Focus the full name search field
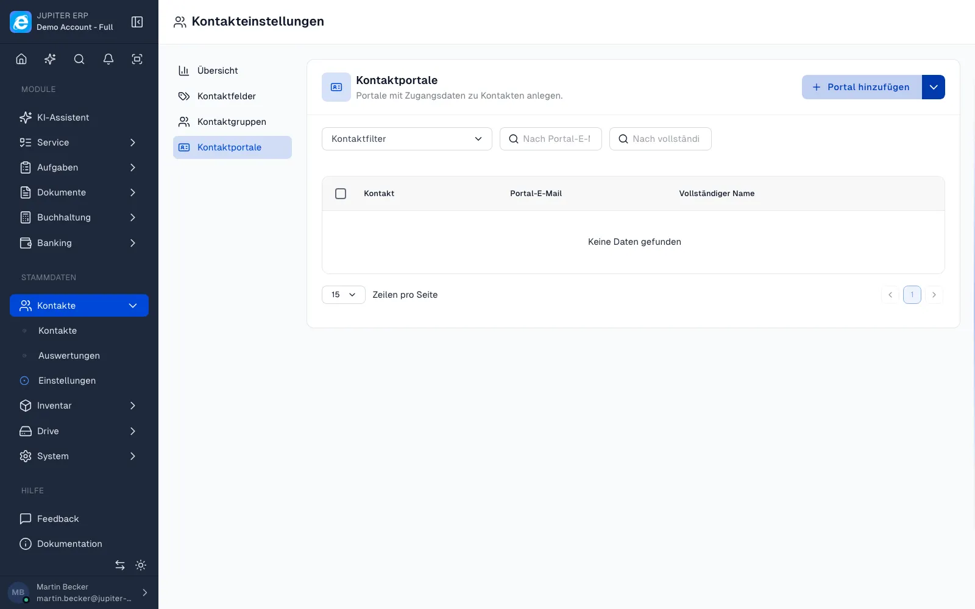This screenshot has height=609, width=975. tap(661, 139)
